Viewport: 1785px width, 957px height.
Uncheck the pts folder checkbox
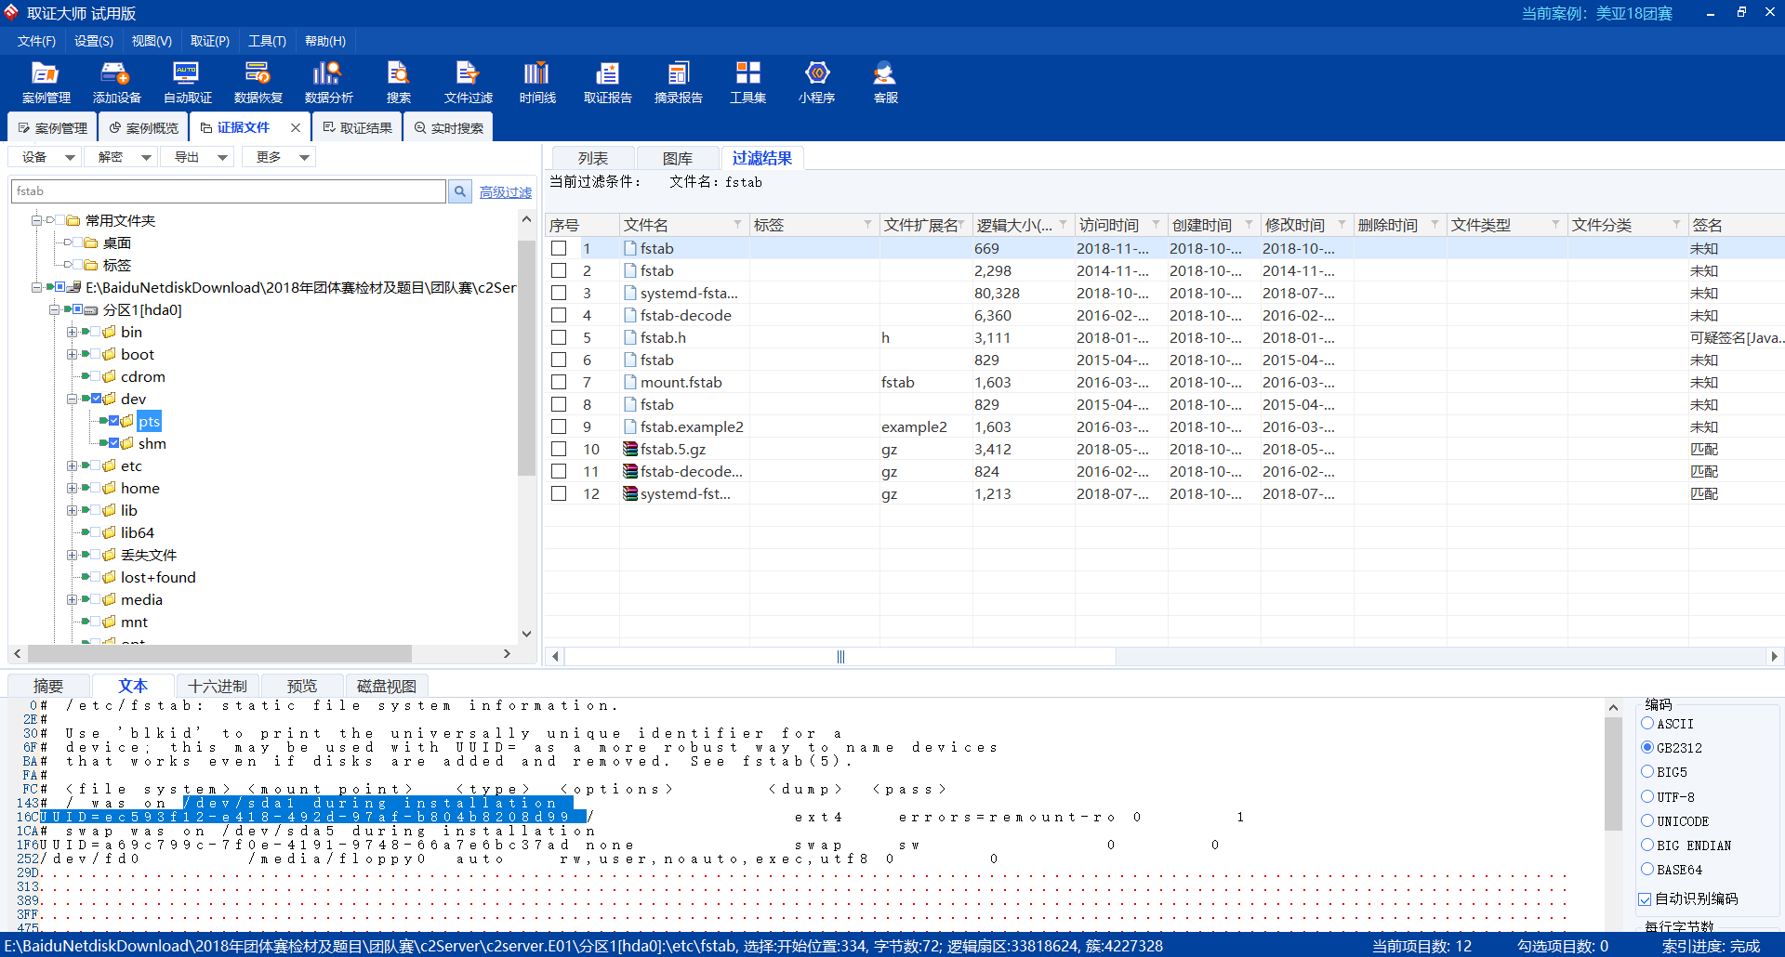113,421
